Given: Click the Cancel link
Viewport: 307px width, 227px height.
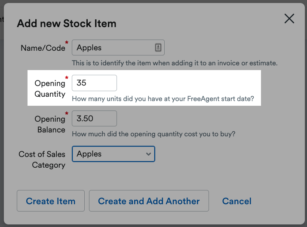Looking at the screenshot, I should point(237,201).
